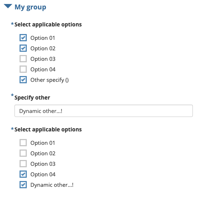Screen dimensions: 199x202
Task: Click Option 03 label text in first list
Action: [43, 59]
